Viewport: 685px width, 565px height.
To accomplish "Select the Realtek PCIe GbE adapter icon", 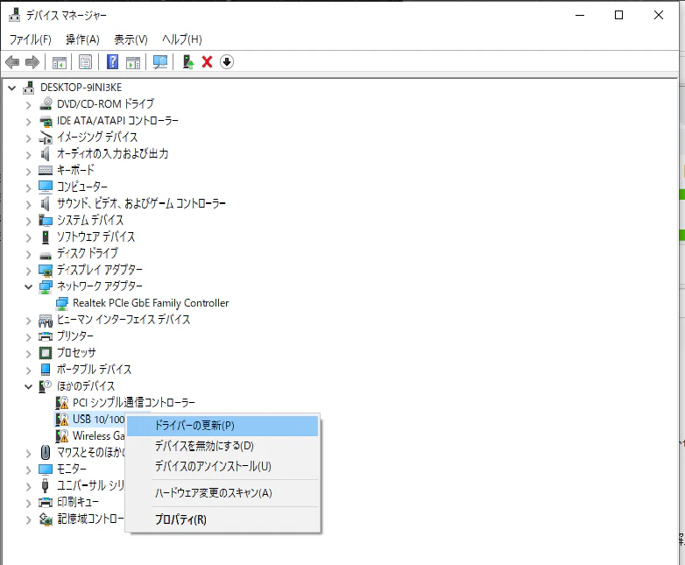I will pos(62,303).
